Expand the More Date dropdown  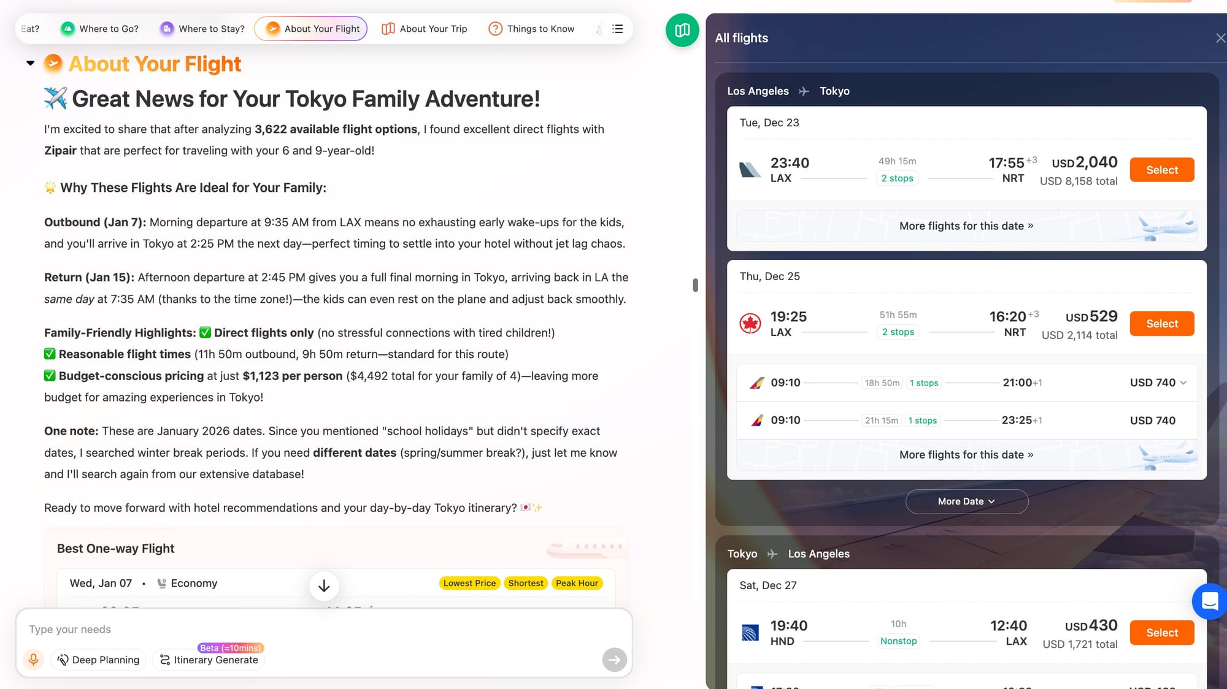click(x=966, y=501)
